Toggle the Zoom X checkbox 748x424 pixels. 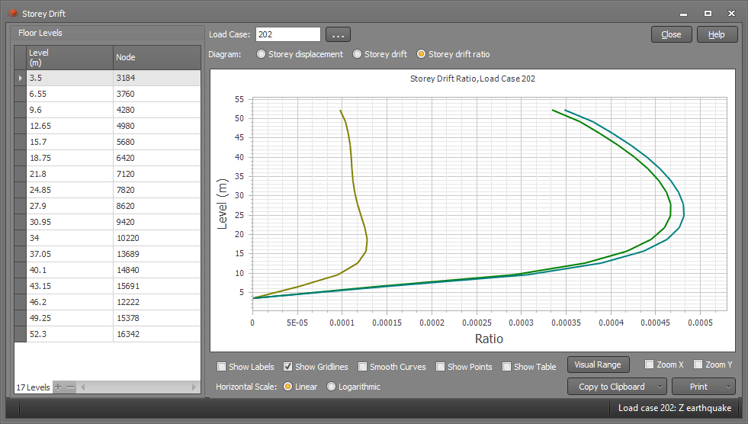click(649, 365)
